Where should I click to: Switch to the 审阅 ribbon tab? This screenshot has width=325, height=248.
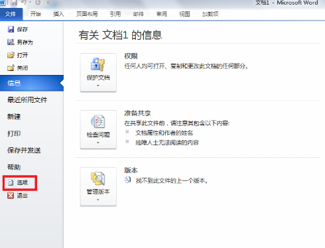pos(162,14)
